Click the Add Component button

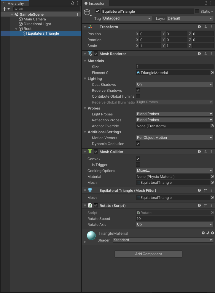click(x=148, y=254)
